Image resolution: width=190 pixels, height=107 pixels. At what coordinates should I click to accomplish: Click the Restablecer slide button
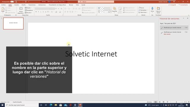coord(29,10)
